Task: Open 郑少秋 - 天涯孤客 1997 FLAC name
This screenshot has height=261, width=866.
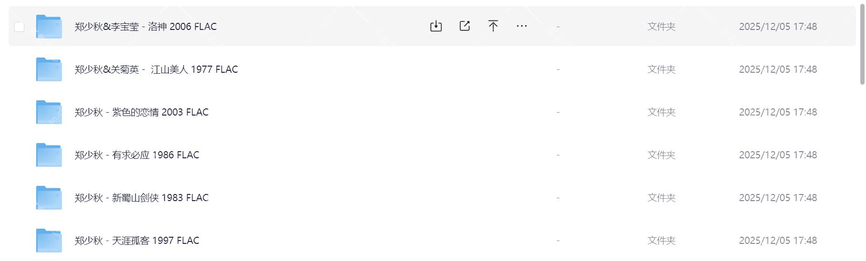Action: click(x=137, y=241)
